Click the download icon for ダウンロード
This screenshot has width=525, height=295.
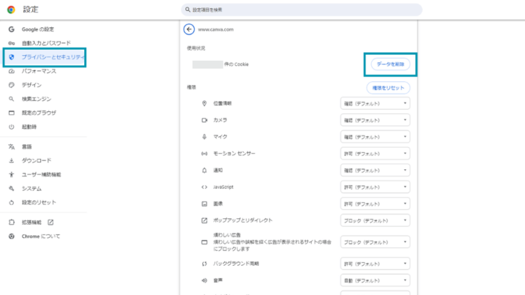[x=11, y=160]
